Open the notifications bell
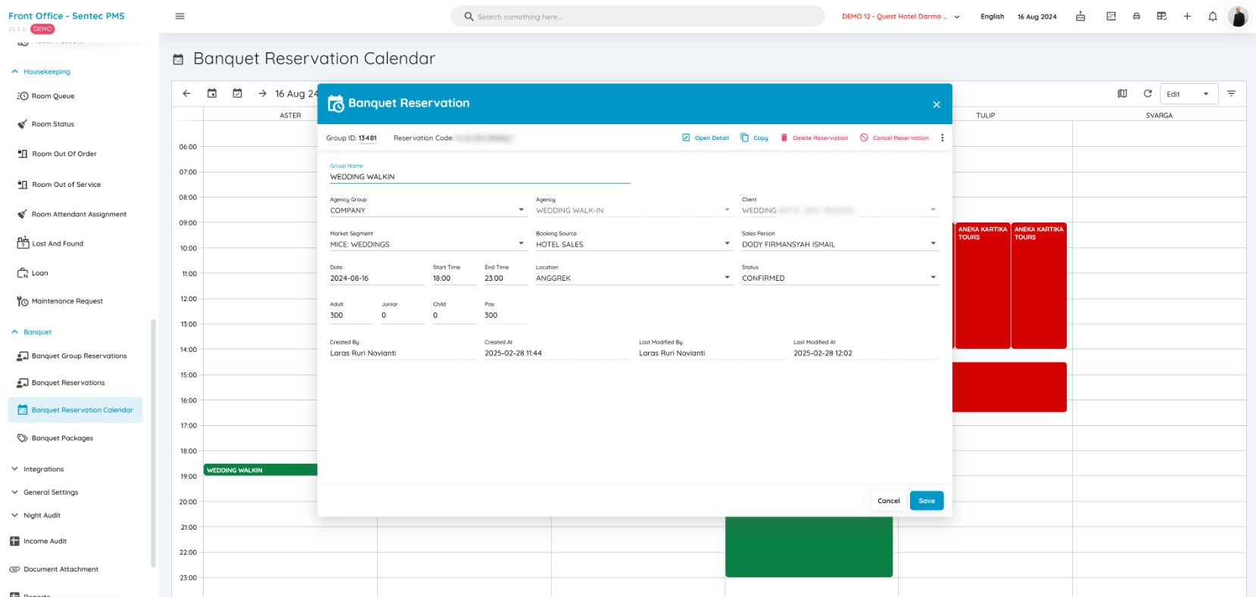The width and height of the screenshot is (1256, 597). point(1212,17)
